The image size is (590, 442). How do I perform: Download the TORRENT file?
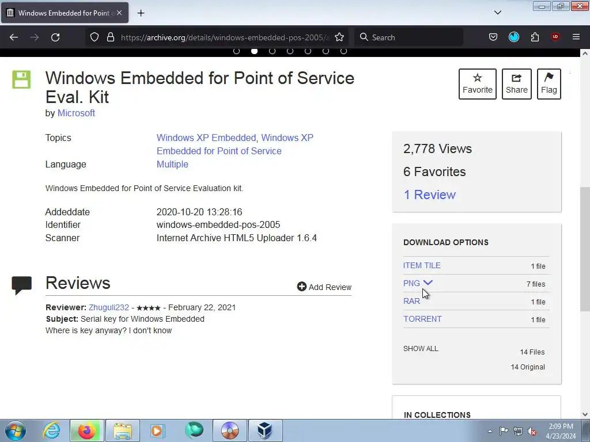point(422,319)
